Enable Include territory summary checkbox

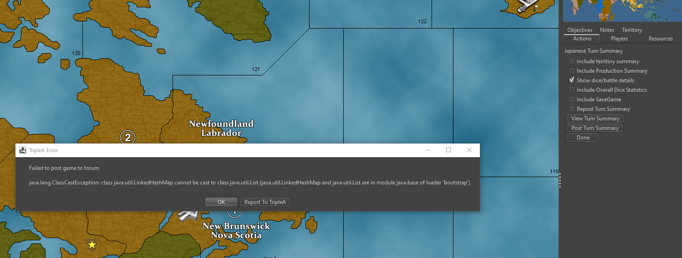tap(571, 61)
